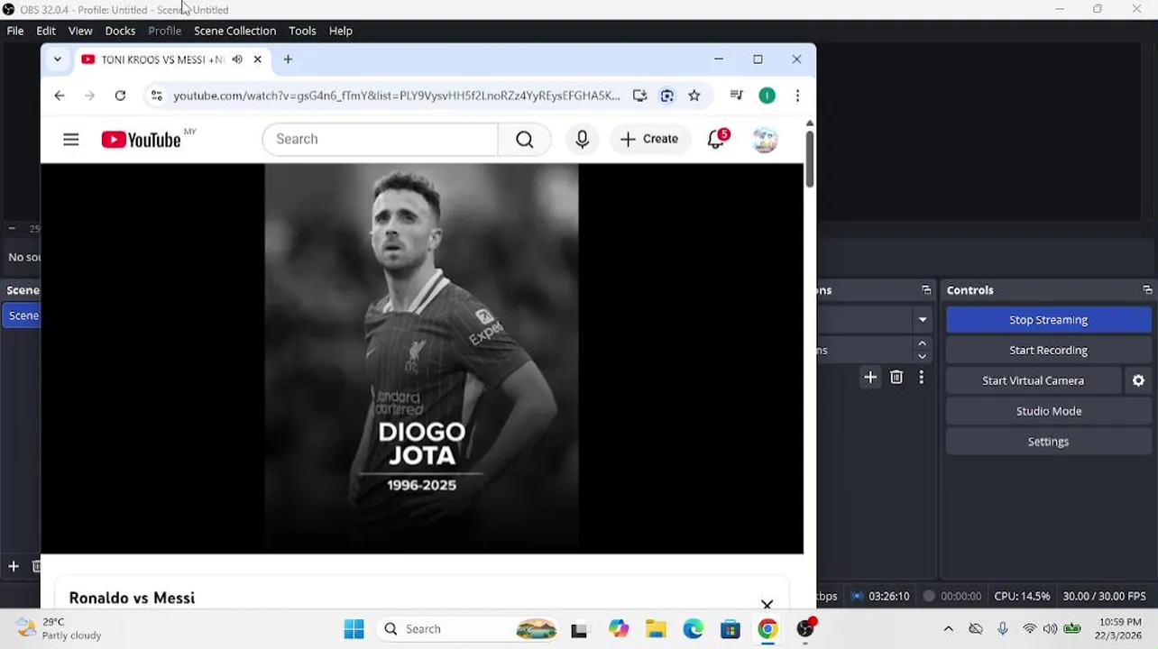View site information icon in address bar
Screen dimensions: 1158x649
pyautogui.click(x=156, y=96)
